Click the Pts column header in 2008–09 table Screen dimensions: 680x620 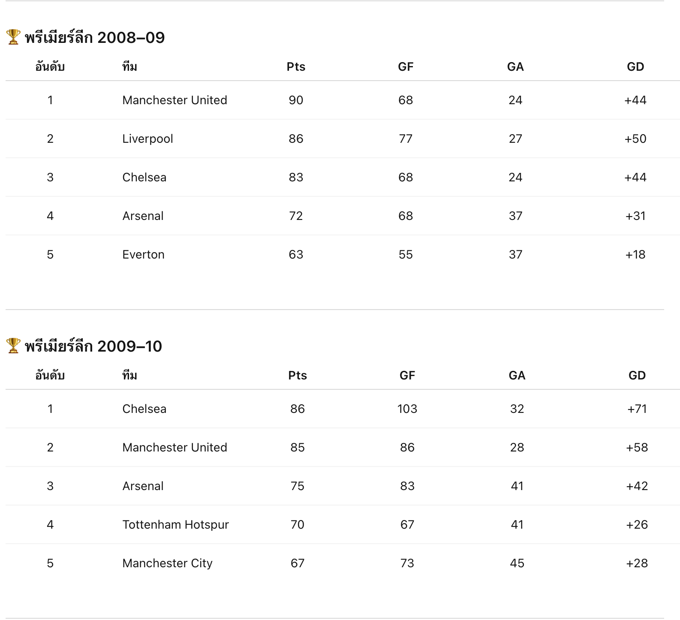coord(296,67)
